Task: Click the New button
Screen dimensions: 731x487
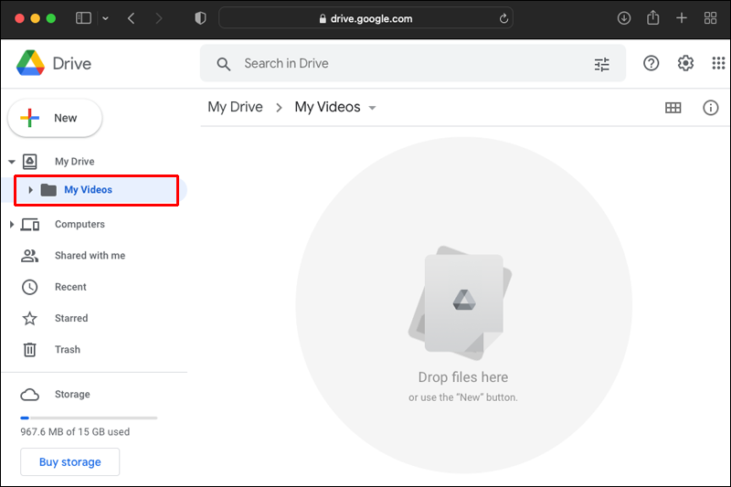Action: click(55, 118)
